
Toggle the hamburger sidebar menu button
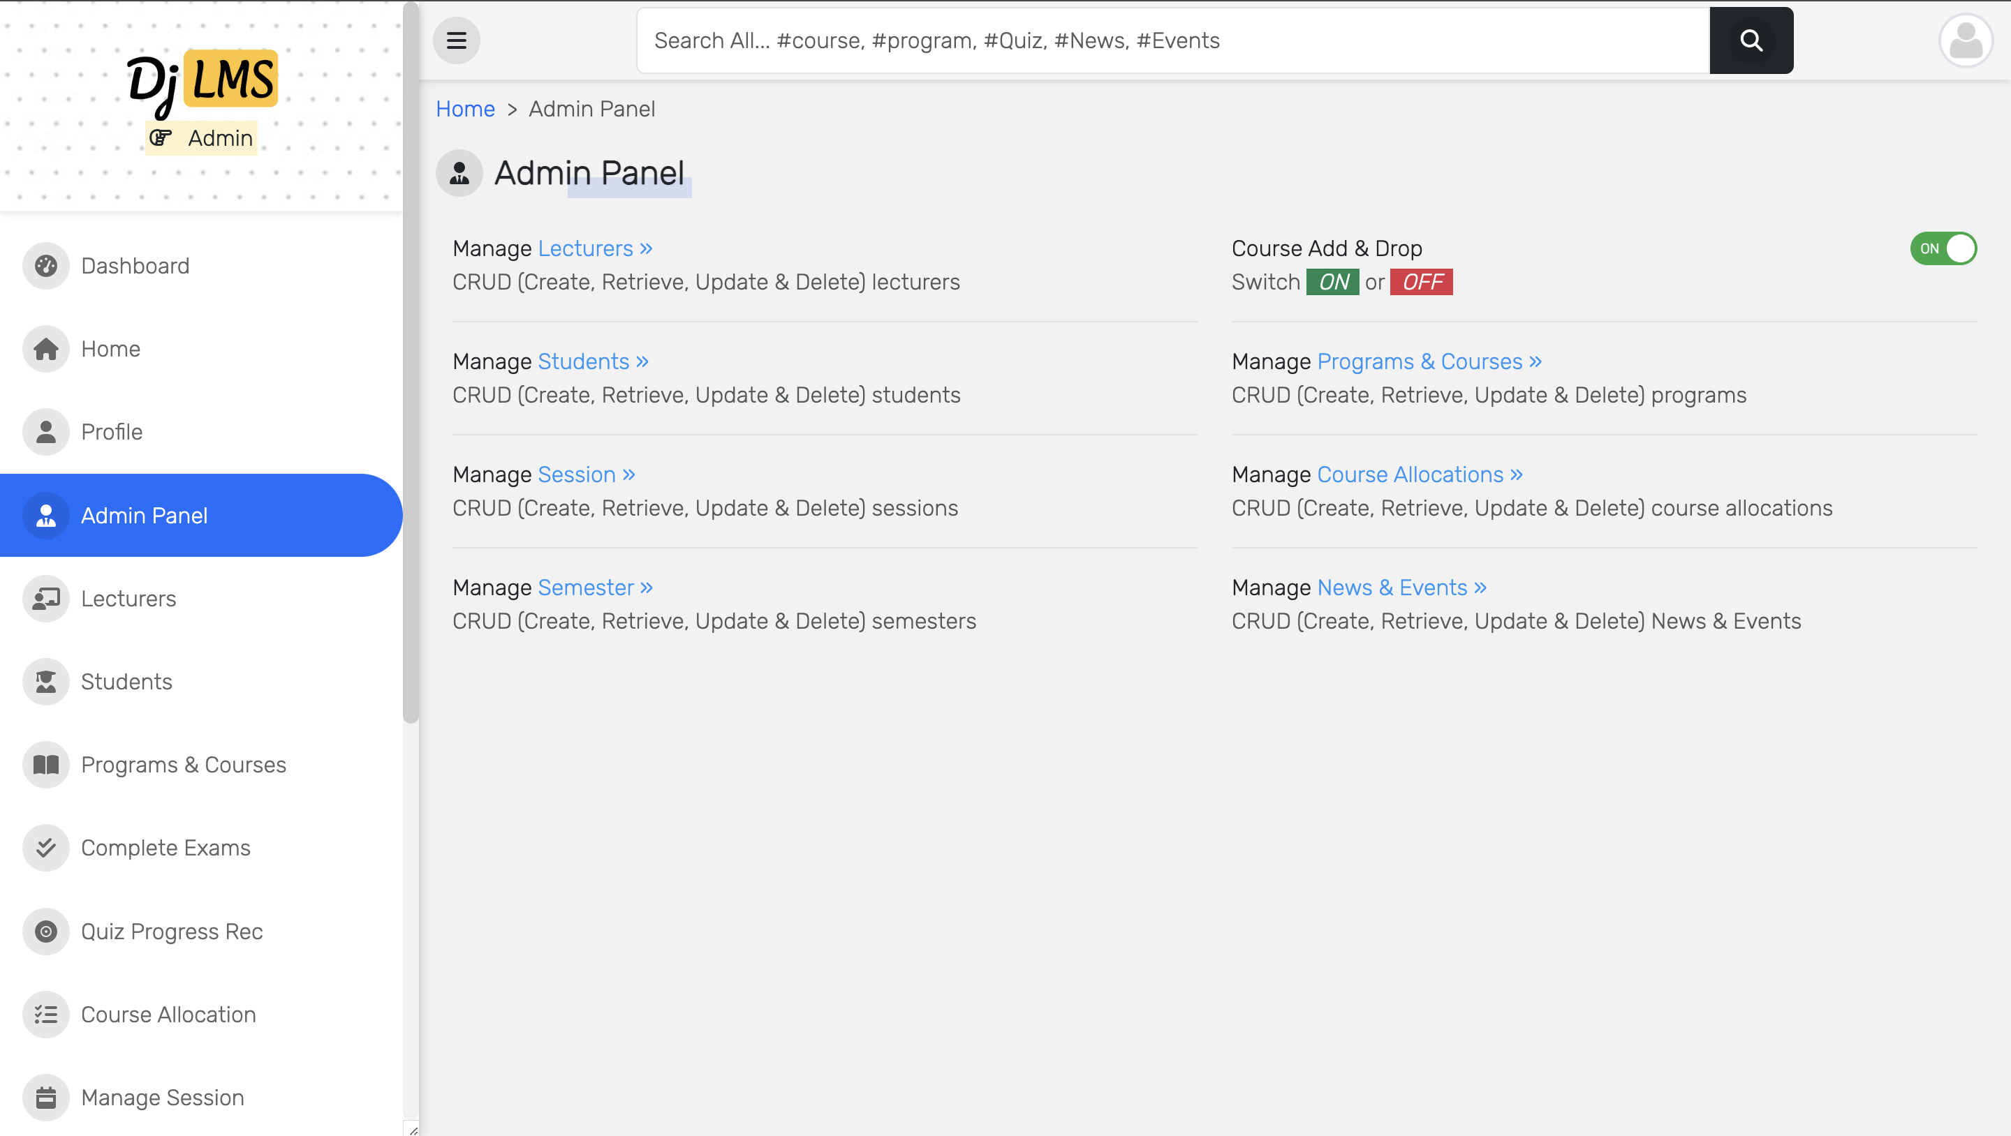pos(456,40)
